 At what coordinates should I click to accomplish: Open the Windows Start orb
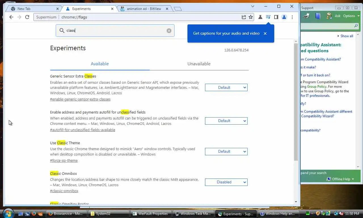click(x=8, y=213)
